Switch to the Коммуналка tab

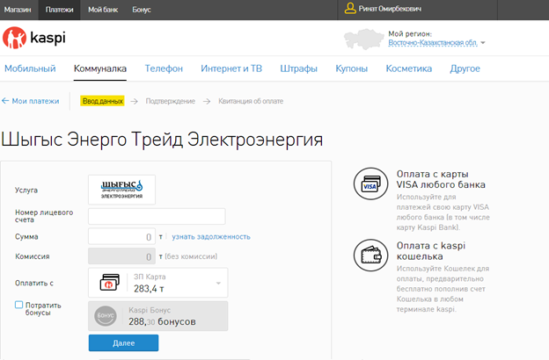pos(100,68)
